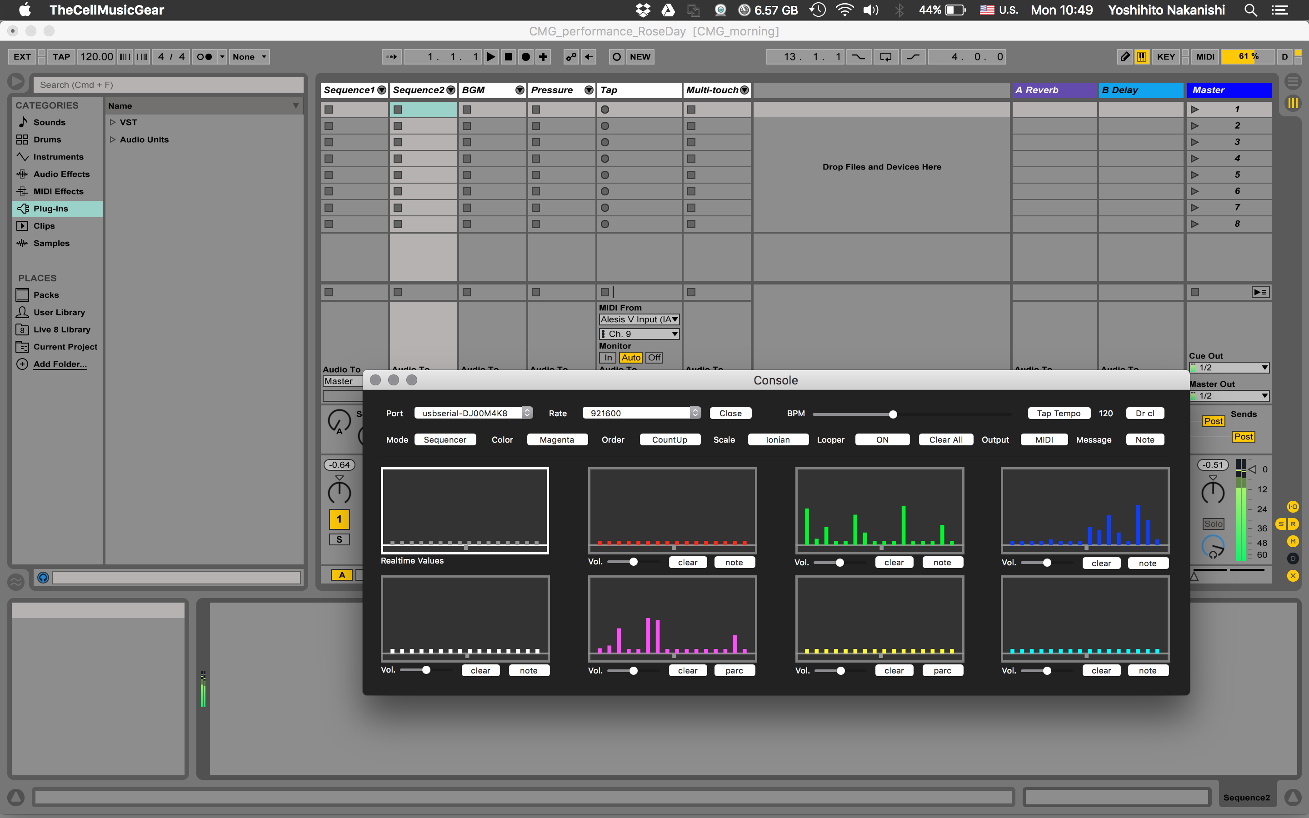Open the quantization None dropdown

tap(250, 57)
